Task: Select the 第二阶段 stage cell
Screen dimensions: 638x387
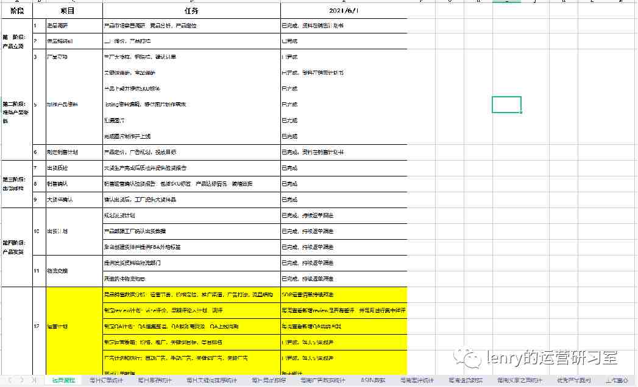Action: [x=16, y=113]
